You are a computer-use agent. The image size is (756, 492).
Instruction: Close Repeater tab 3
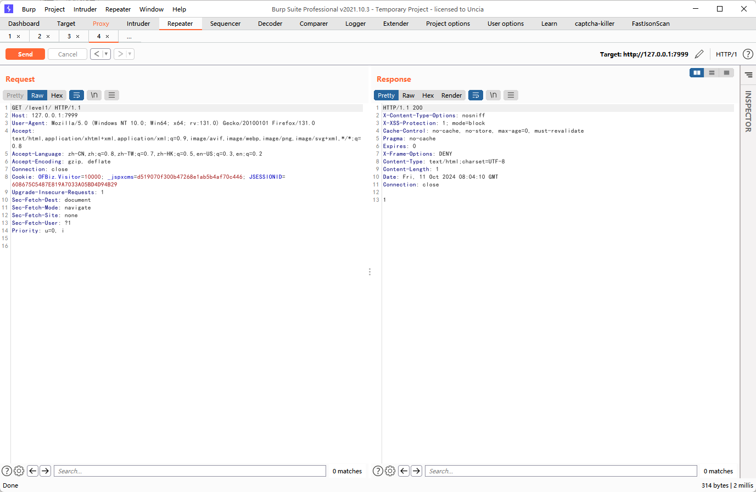point(77,36)
